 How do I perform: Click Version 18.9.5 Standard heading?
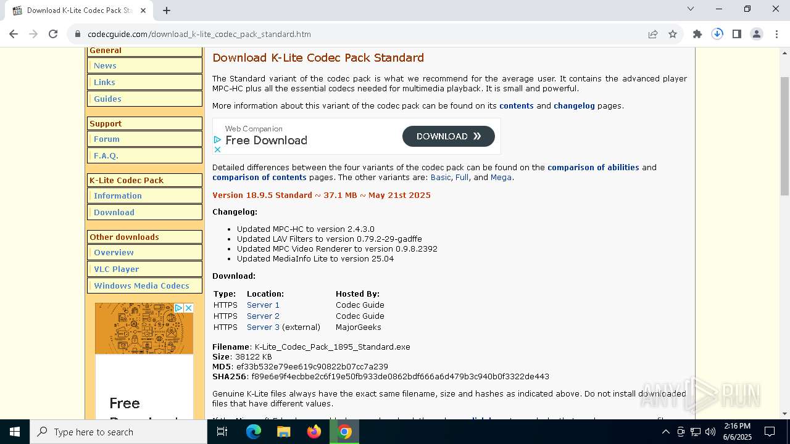point(322,195)
